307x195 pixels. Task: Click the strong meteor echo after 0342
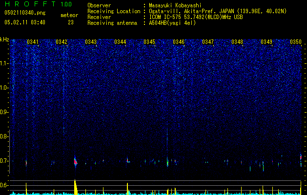pos(76,162)
